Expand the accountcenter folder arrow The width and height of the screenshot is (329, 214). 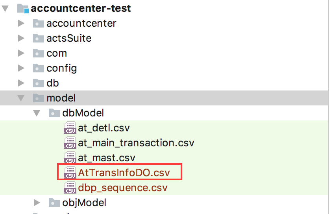click(x=21, y=23)
